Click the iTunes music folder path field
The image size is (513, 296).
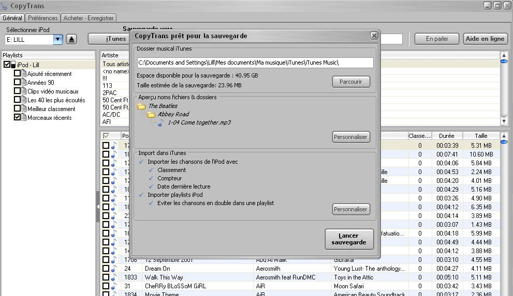[x=255, y=63]
